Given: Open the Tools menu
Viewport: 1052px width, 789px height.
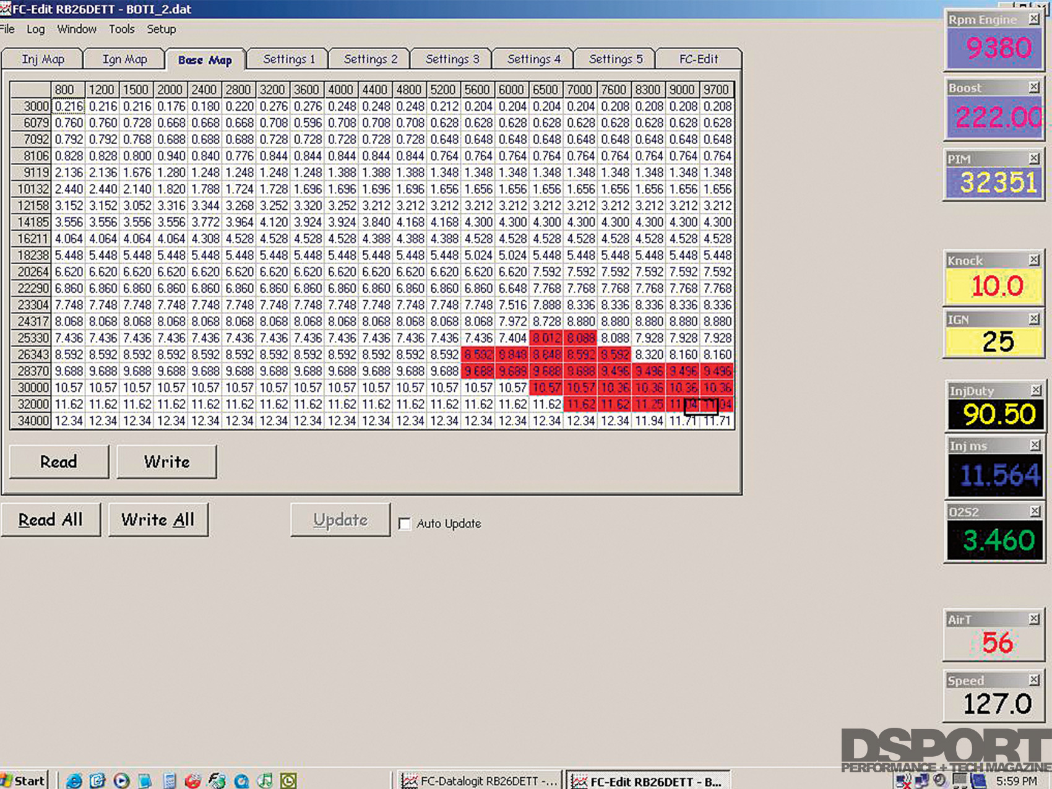Looking at the screenshot, I should [x=121, y=29].
